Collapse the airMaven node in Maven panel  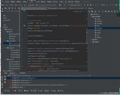[89, 14]
